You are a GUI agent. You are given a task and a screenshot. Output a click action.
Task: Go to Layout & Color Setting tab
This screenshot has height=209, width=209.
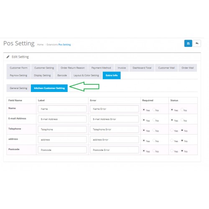coord(86,75)
